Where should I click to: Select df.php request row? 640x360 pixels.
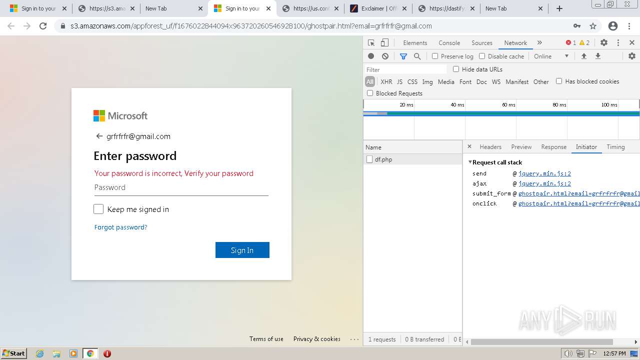pyautogui.click(x=412, y=159)
